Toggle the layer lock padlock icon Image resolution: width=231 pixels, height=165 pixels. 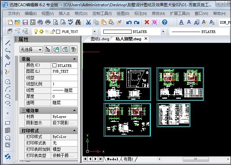tap(52, 32)
